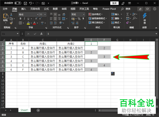The width and height of the screenshot is (159, 117).
Task: Click the Share icon button
Action: pyautogui.click(x=140, y=9)
